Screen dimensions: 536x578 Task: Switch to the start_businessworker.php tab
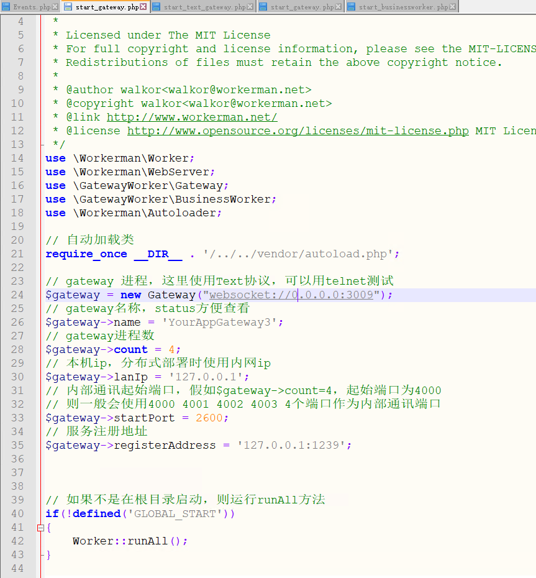click(402, 7)
